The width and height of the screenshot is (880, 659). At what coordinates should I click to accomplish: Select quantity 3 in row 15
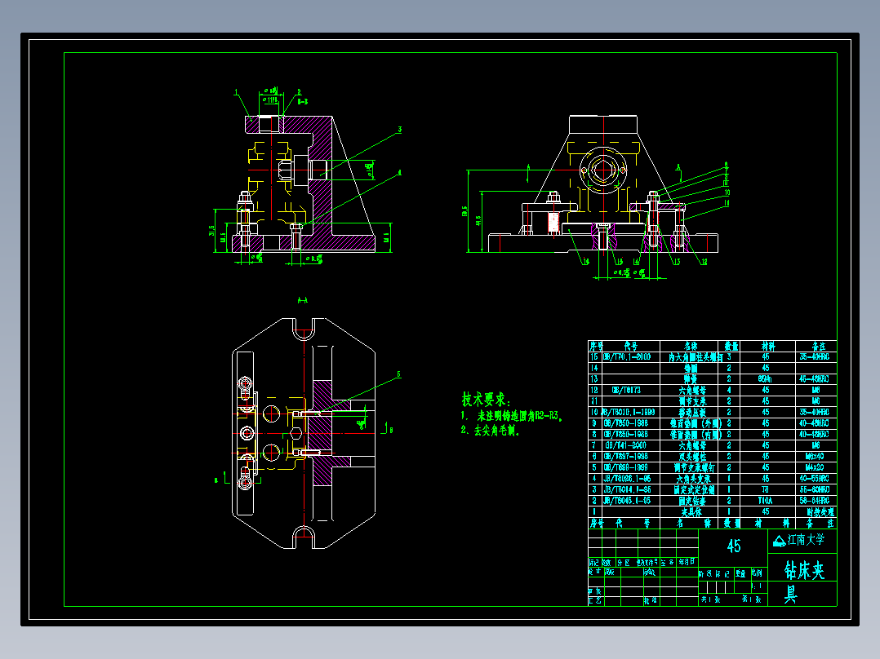click(x=729, y=357)
